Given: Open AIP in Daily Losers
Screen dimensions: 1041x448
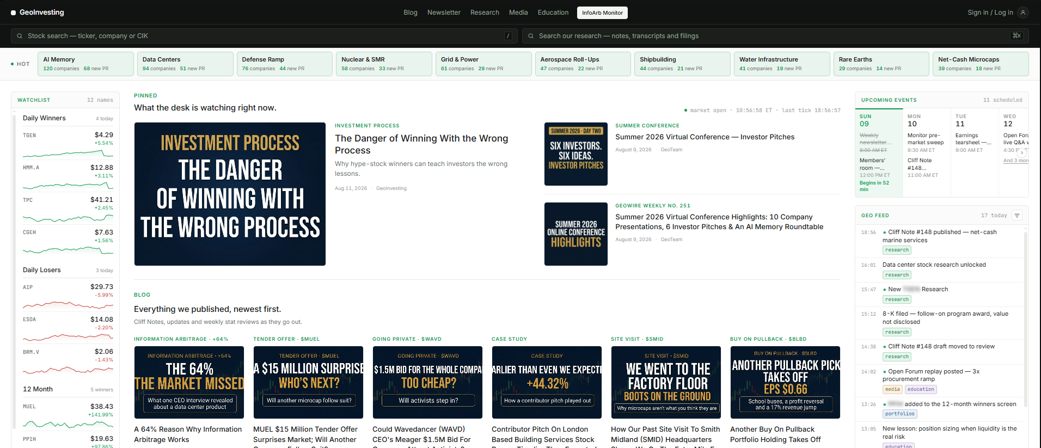Looking at the screenshot, I should 68,296.
